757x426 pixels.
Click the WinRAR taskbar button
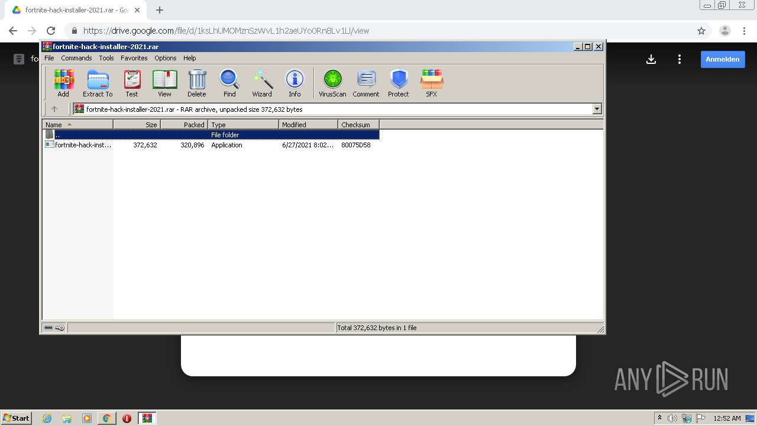(147, 418)
